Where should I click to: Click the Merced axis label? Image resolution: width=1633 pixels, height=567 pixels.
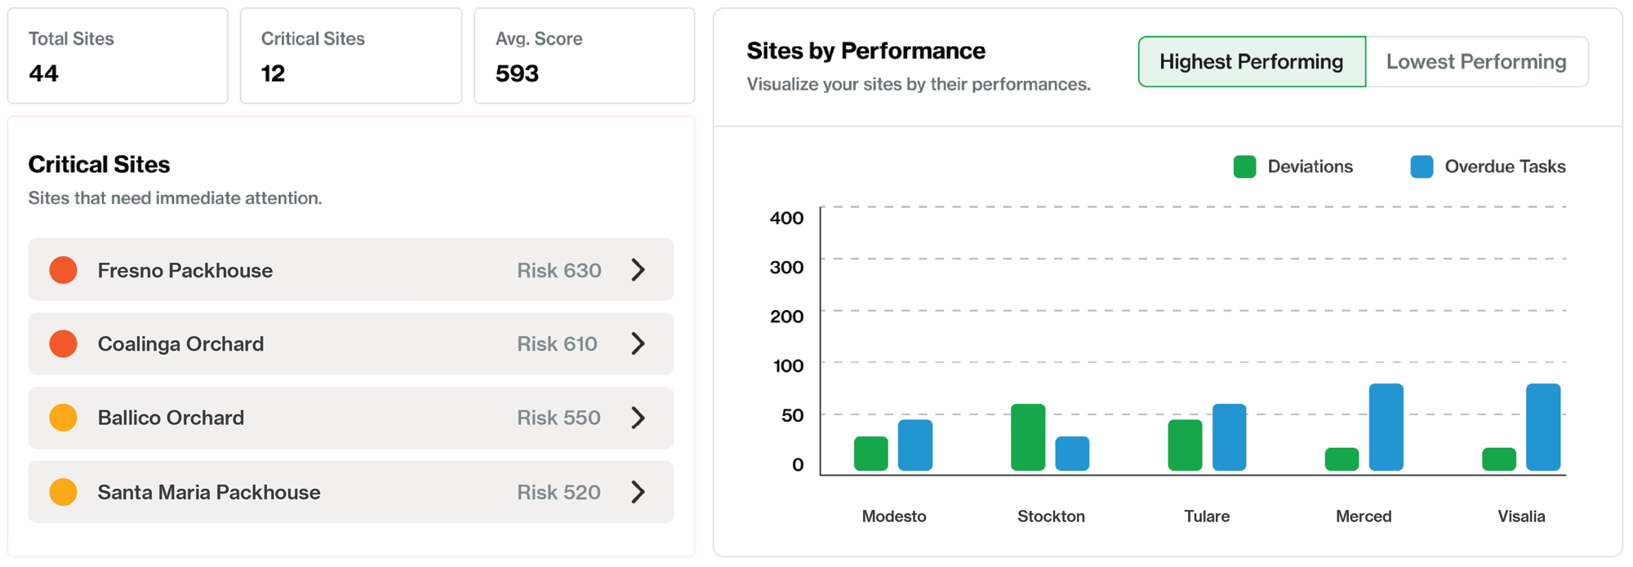point(1364,516)
